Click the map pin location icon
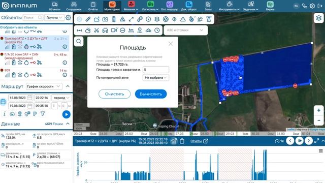The width and height of the screenshot is (325, 183). pyautogui.click(x=140, y=30)
